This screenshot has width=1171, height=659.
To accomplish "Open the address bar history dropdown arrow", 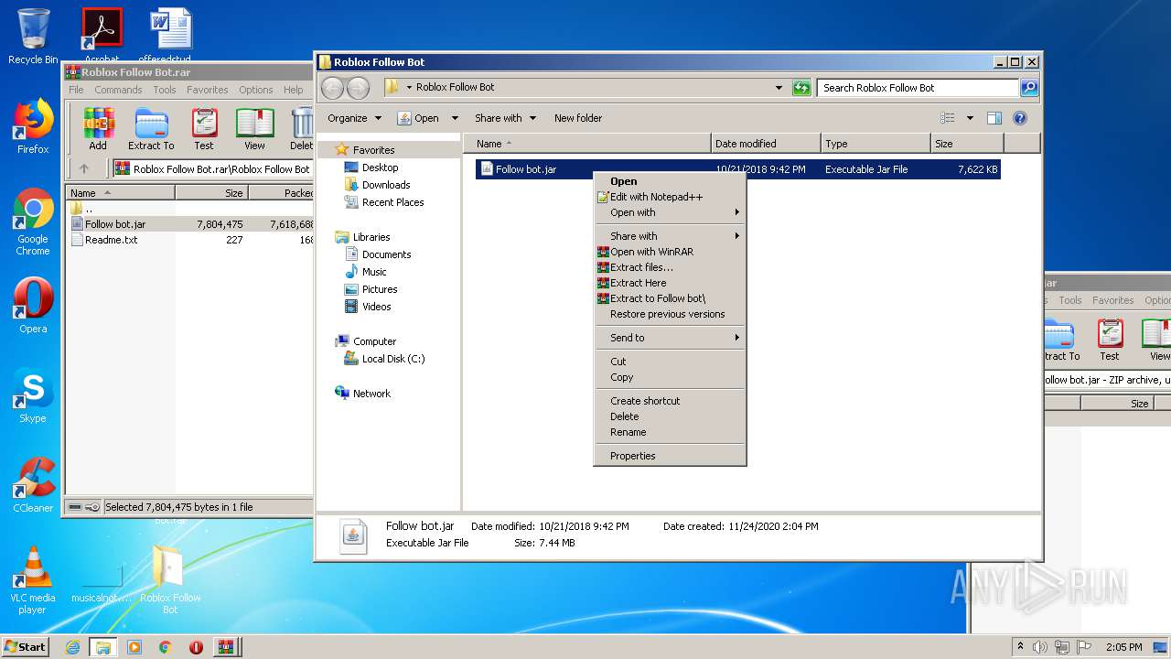I will click(779, 88).
